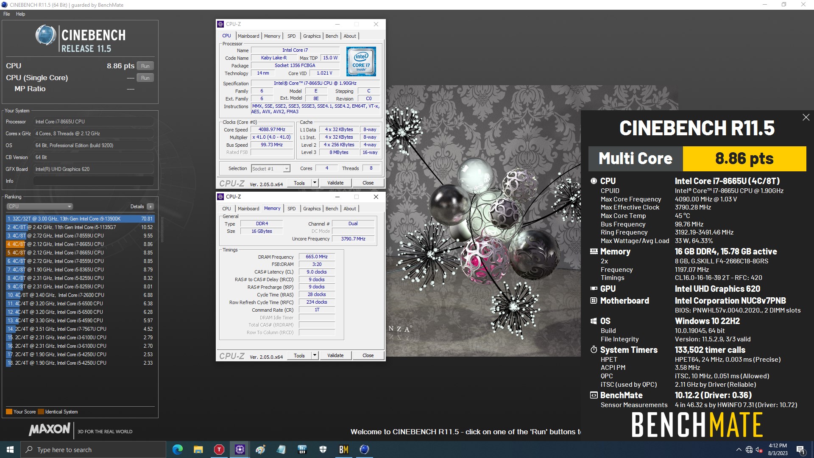Close the BenchMate result overlay with X

[x=806, y=117]
